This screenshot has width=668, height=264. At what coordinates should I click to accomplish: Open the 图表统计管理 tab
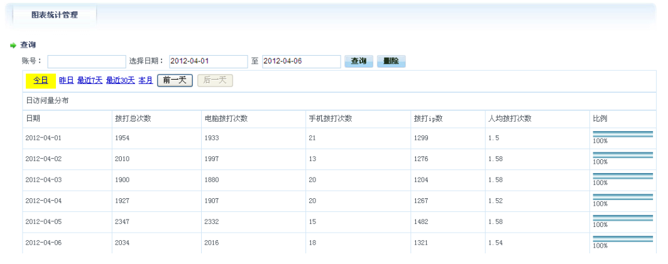point(55,15)
